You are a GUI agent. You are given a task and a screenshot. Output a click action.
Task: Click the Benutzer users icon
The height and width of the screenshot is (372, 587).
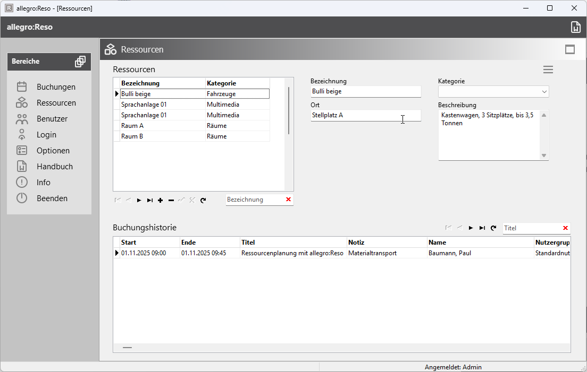click(x=22, y=119)
